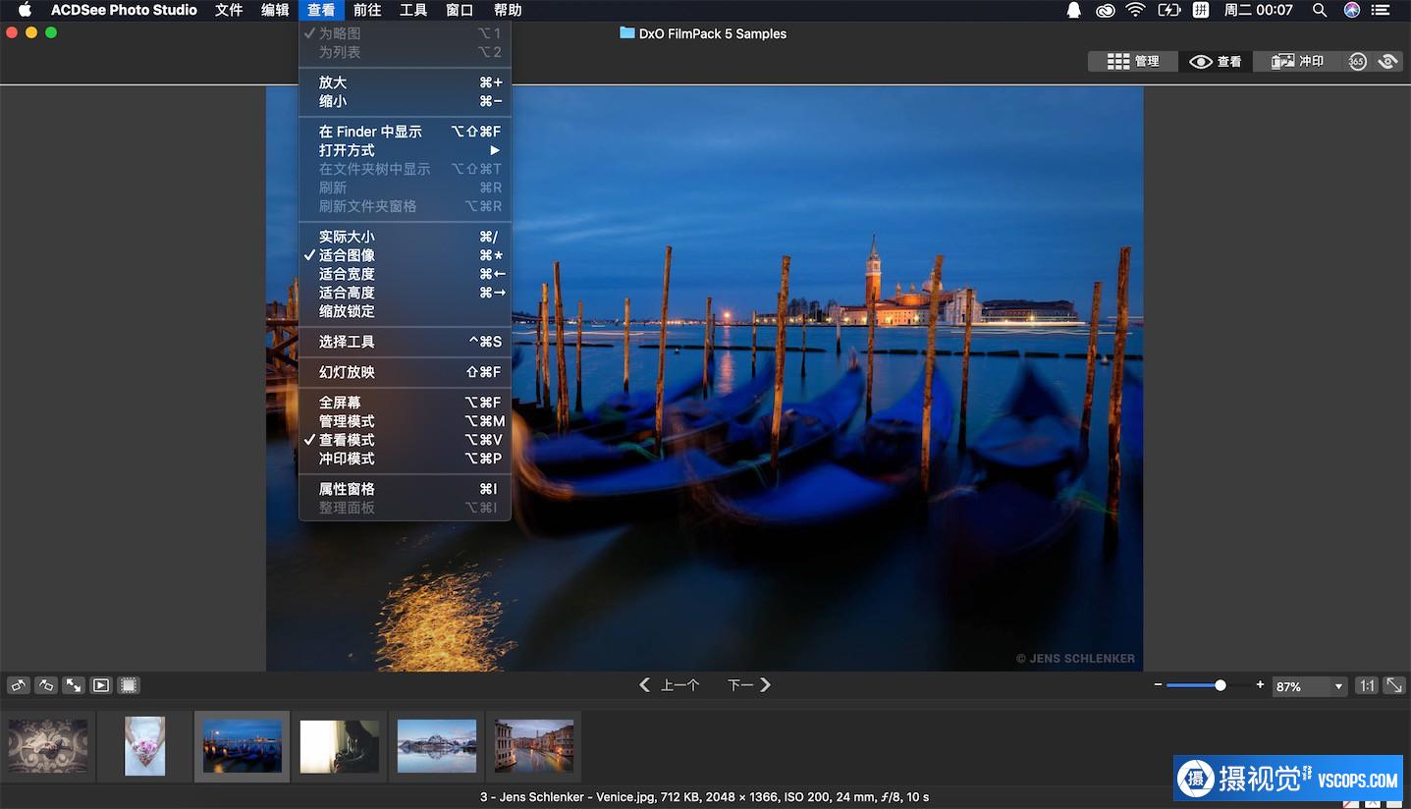
Task: Click the zoom slider handle
Action: 1220,685
